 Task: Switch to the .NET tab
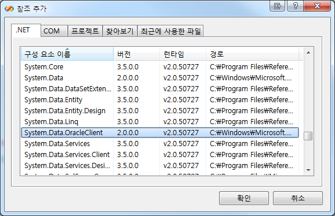(26, 30)
